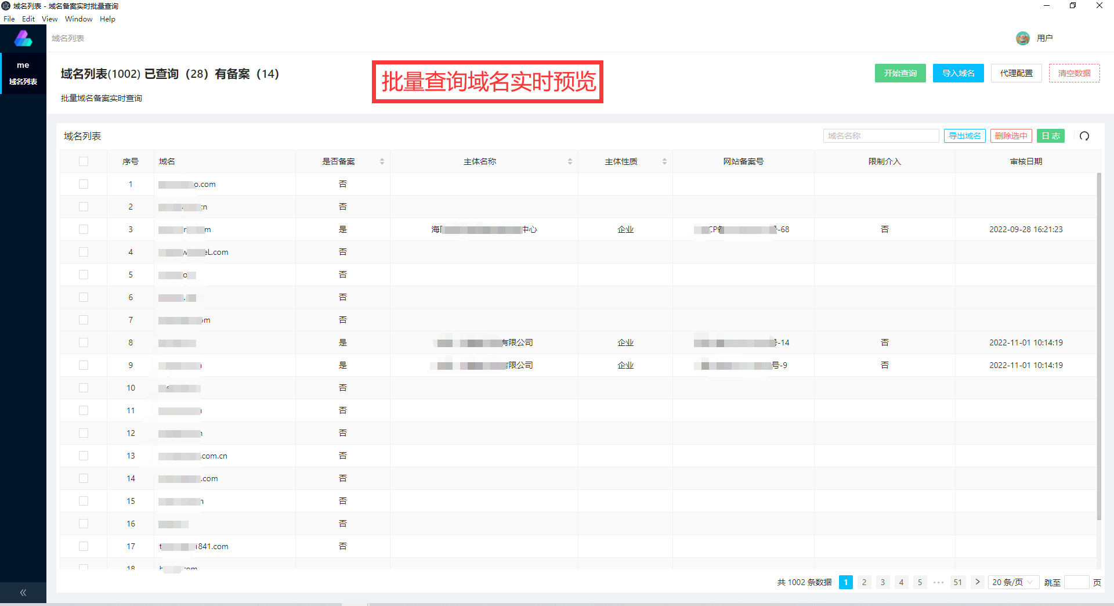The width and height of the screenshot is (1114, 606).
Task: Select the me 域名列表 sidebar item
Action: point(23,73)
